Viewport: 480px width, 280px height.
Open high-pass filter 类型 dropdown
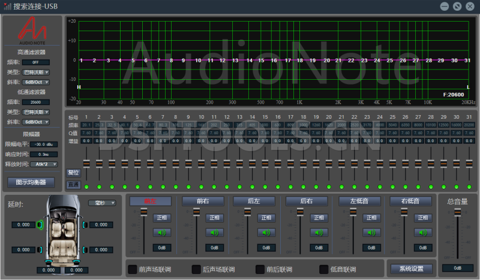(36, 72)
